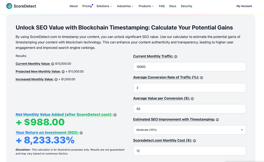Open the SEO Improvement Moderate (10%) dropdown

tap(190, 130)
